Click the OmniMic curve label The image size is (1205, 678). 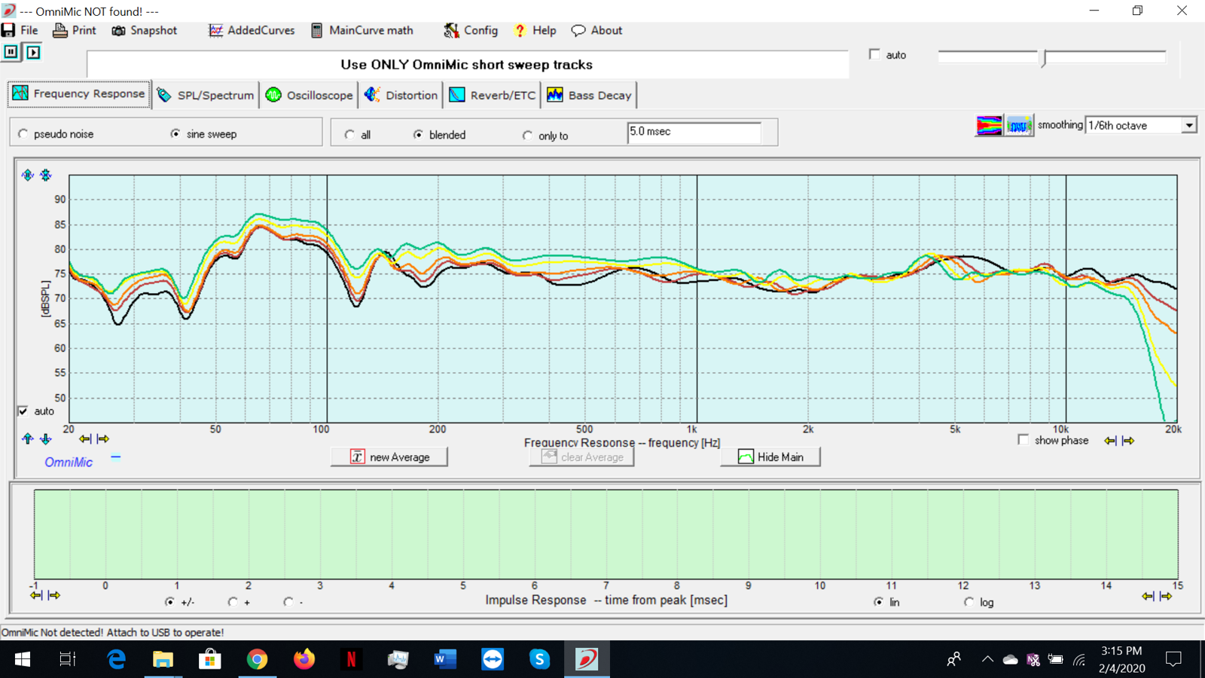point(69,463)
